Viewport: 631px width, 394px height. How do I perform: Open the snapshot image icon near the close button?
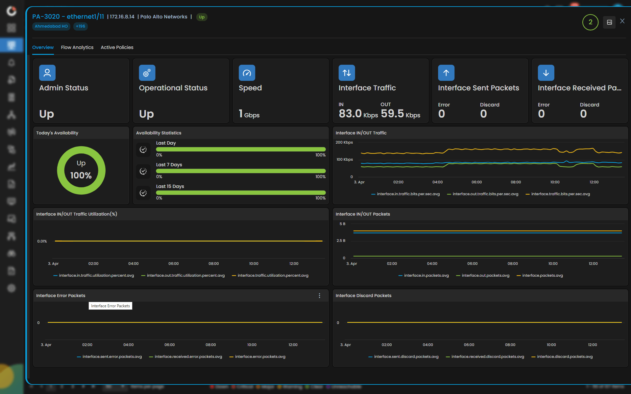(x=609, y=22)
